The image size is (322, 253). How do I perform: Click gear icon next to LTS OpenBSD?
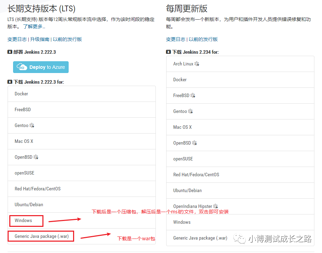tap(36, 157)
